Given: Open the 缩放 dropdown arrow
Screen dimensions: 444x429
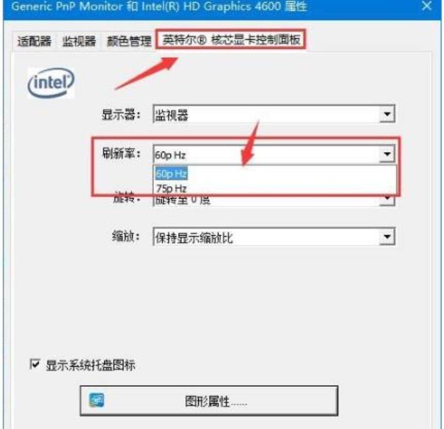Looking at the screenshot, I should 387,236.
